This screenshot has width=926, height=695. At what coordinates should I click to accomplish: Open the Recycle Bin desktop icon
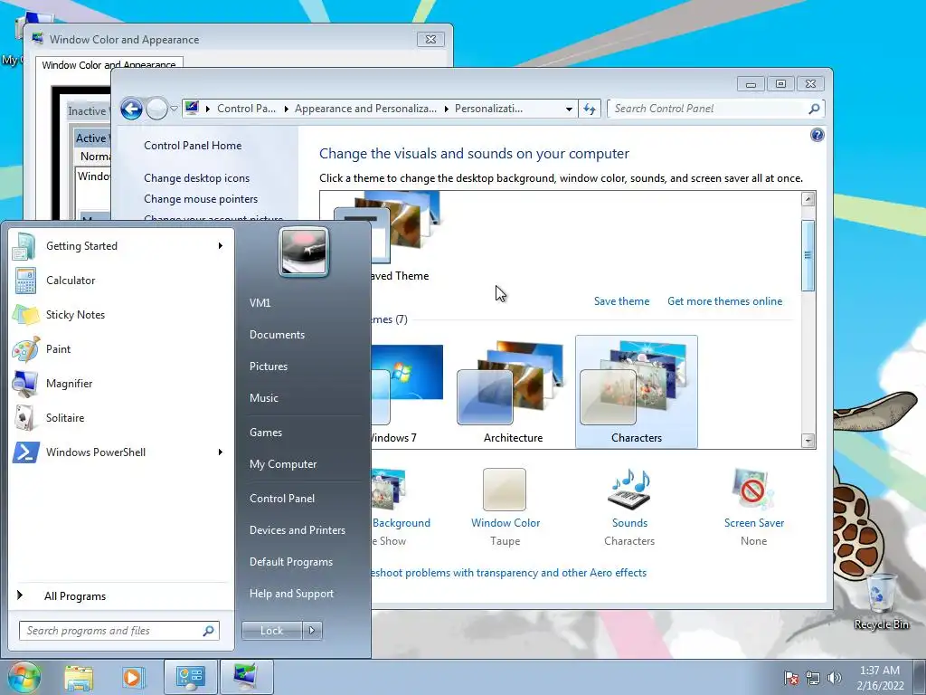(x=881, y=602)
